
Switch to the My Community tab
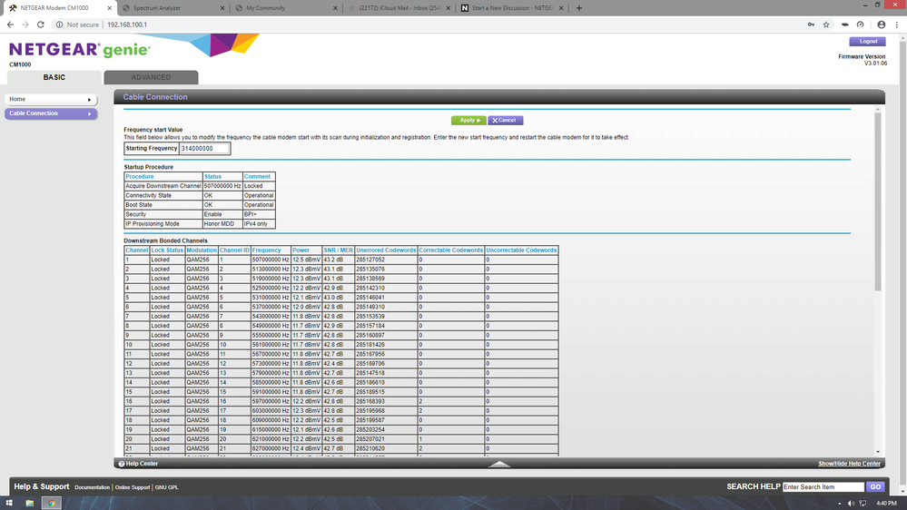coord(284,8)
